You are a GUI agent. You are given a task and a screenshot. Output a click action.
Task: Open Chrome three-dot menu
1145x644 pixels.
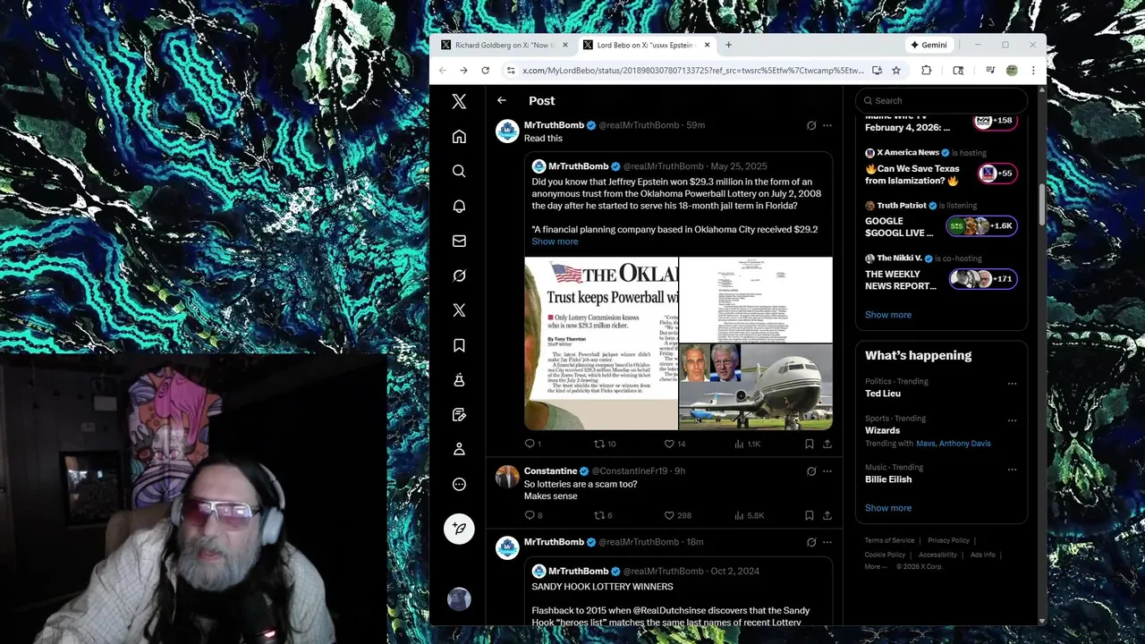point(1033,71)
